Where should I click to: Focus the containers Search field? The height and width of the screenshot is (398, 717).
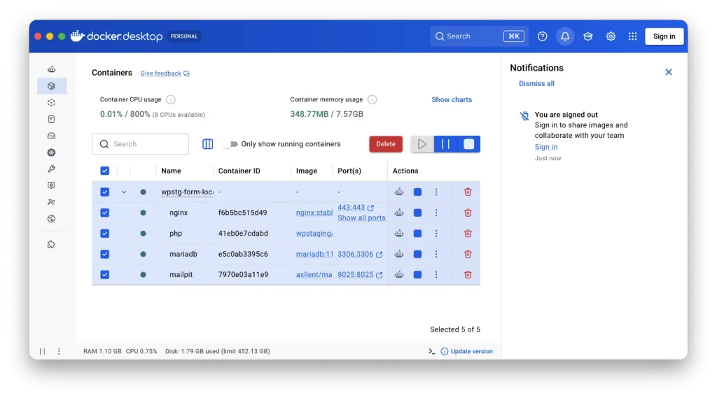[x=140, y=144]
